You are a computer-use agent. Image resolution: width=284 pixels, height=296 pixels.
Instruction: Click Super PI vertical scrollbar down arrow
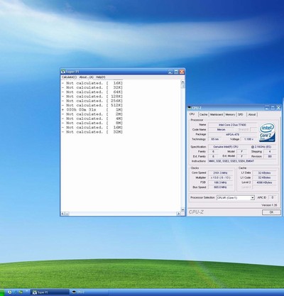pyautogui.click(x=182, y=209)
